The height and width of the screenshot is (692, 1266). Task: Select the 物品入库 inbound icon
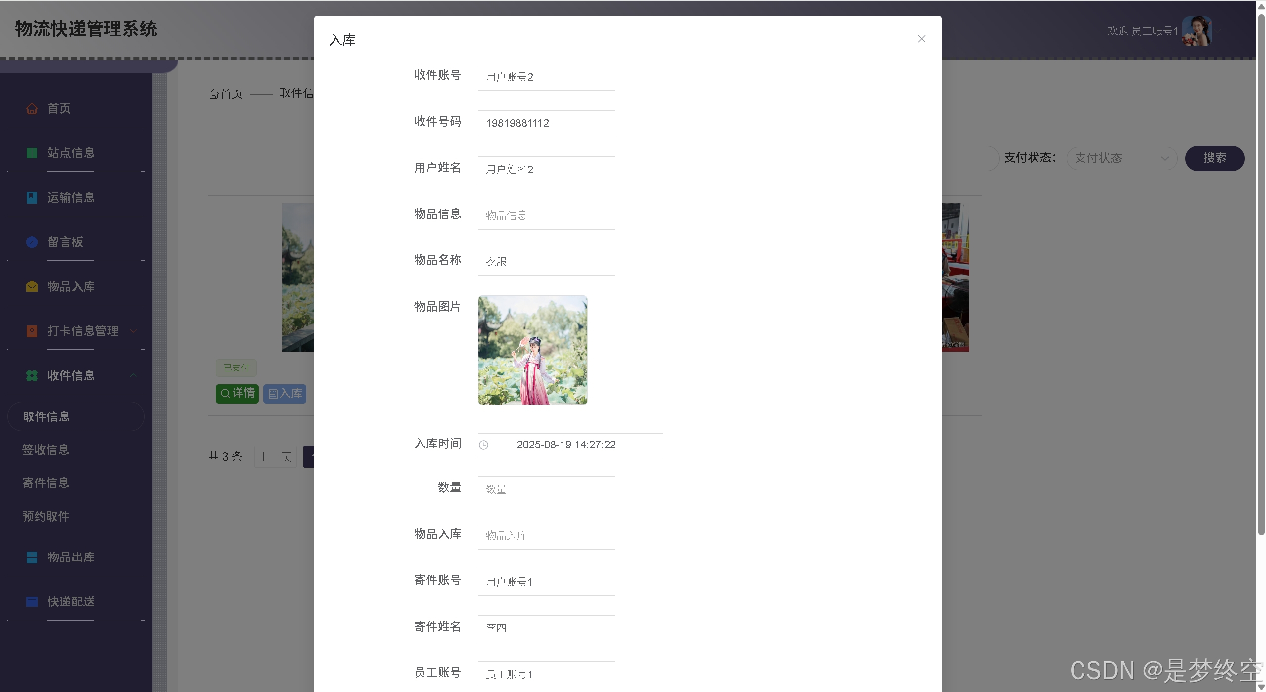32,286
